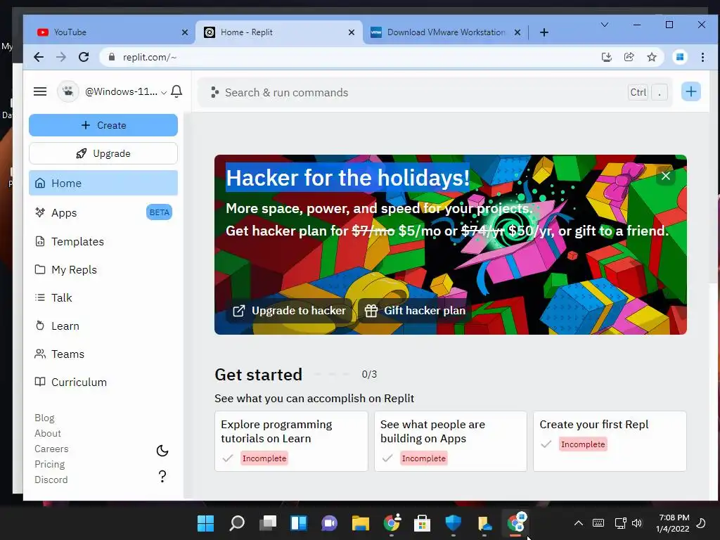Open Windows Start menu
Screen dimensions: 720x540
coord(206,523)
